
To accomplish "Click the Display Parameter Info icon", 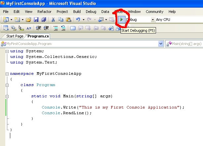I will pyautogui.click(x=14, y=28).
